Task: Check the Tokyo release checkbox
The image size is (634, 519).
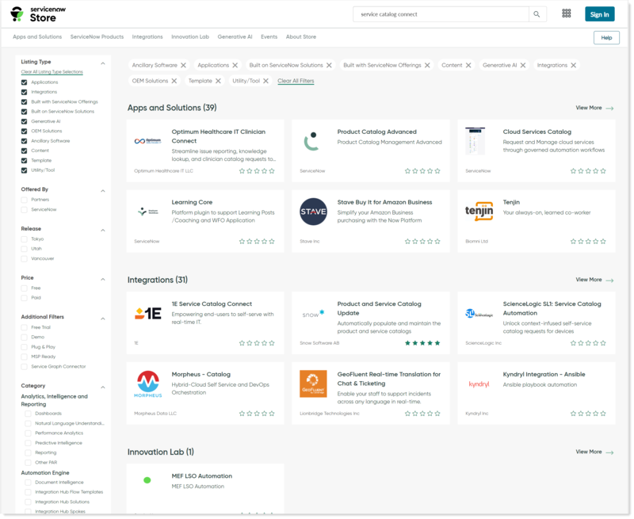Action: click(25, 240)
